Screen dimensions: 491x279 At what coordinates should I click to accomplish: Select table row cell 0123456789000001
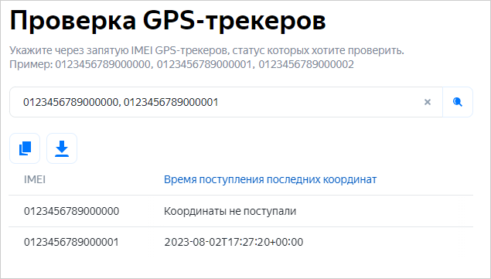[71, 242]
